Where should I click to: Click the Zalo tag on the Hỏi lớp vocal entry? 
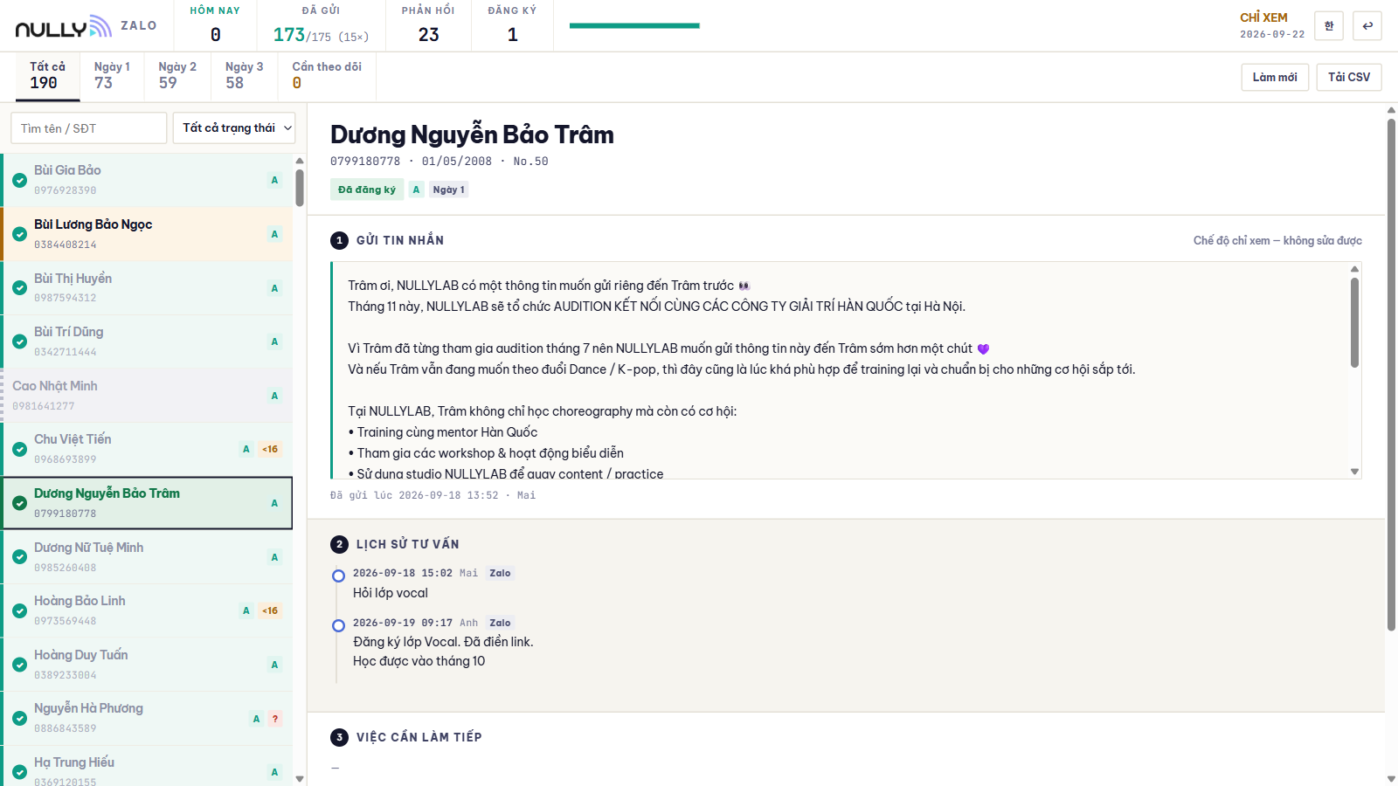(500, 573)
